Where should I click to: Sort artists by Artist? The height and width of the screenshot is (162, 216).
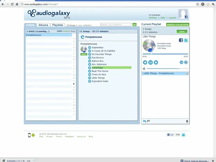(x=66, y=31)
